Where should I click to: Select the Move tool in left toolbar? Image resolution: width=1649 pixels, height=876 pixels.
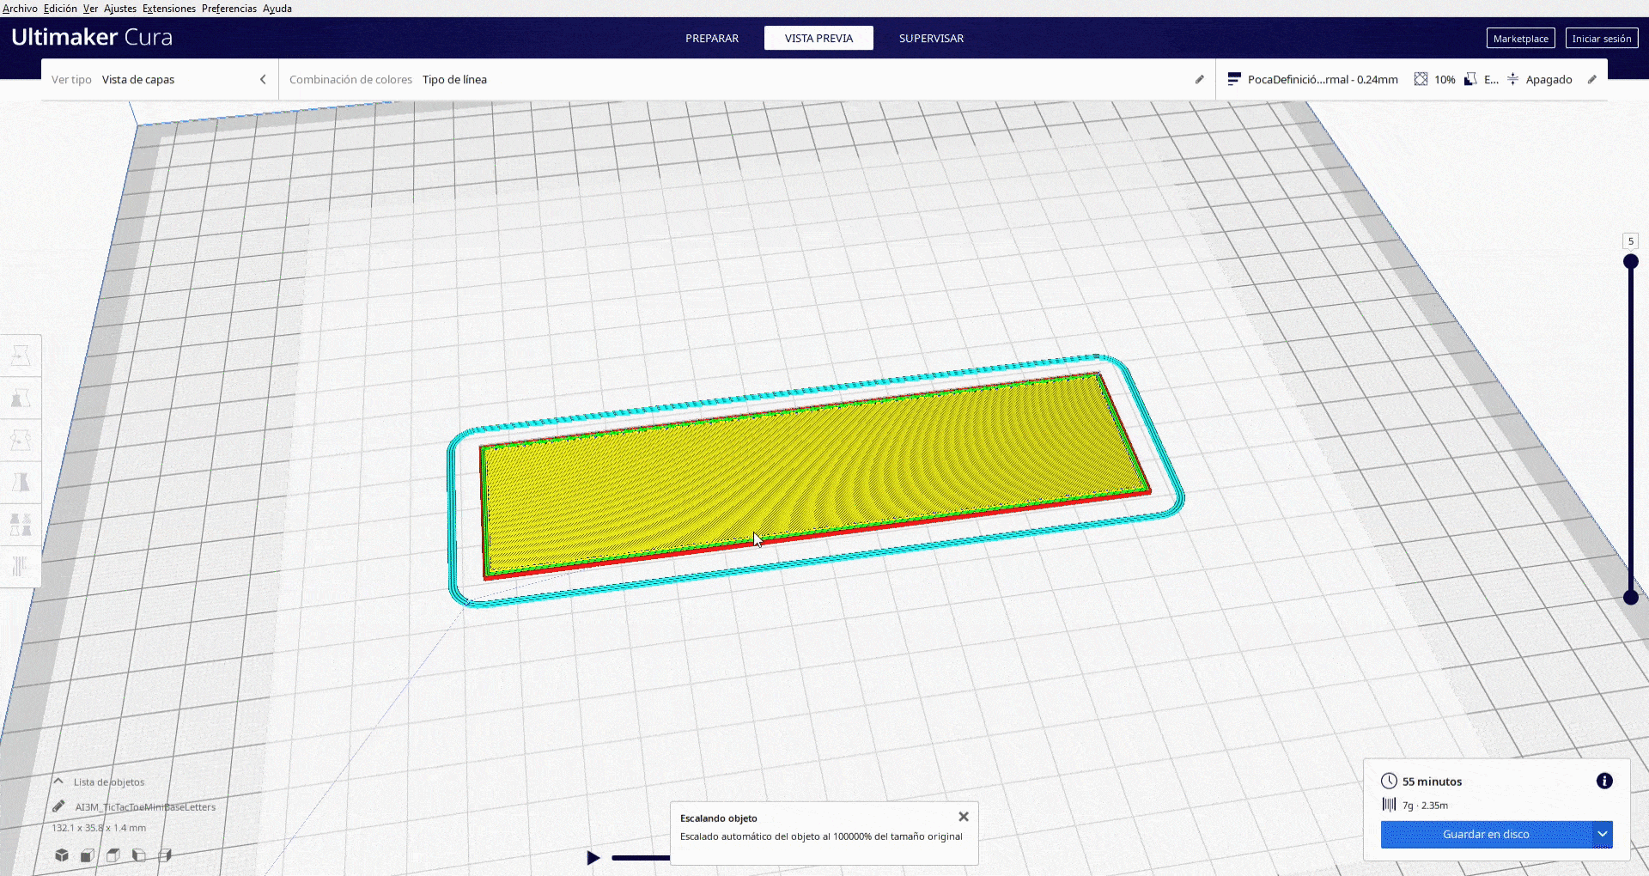[21, 356]
